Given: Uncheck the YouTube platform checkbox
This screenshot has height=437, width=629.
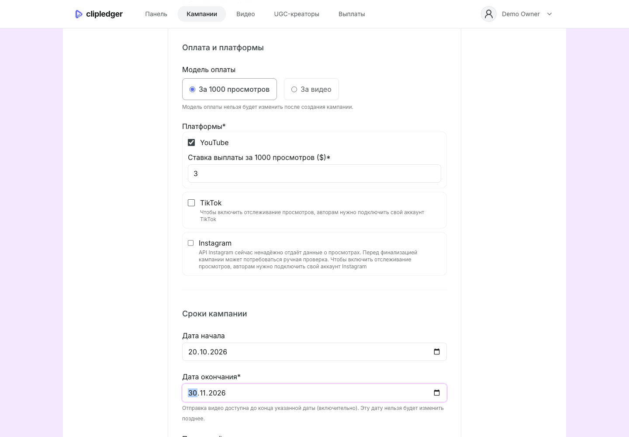Looking at the screenshot, I should (191, 142).
